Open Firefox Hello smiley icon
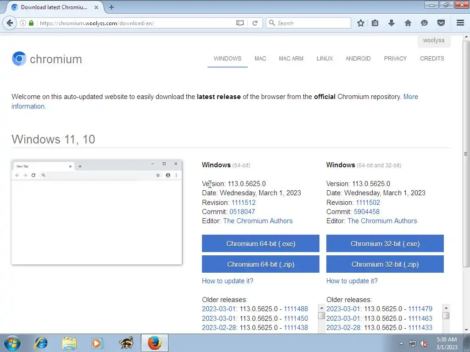The image size is (470, 352). 424,23
